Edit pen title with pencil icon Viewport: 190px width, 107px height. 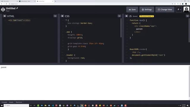pyautogui.click(x=17, y=8)
